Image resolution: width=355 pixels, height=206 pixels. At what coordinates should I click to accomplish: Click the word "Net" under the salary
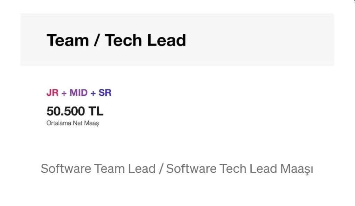(77, 123)
